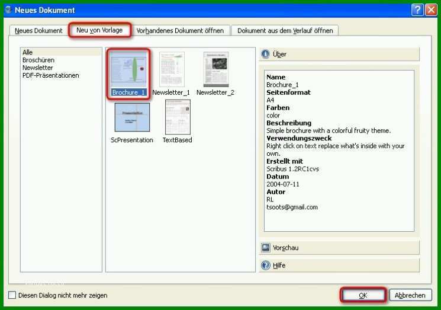Expand the Hilfe section
This screenshot has height=310, width=441.
[x=339, y=265]
